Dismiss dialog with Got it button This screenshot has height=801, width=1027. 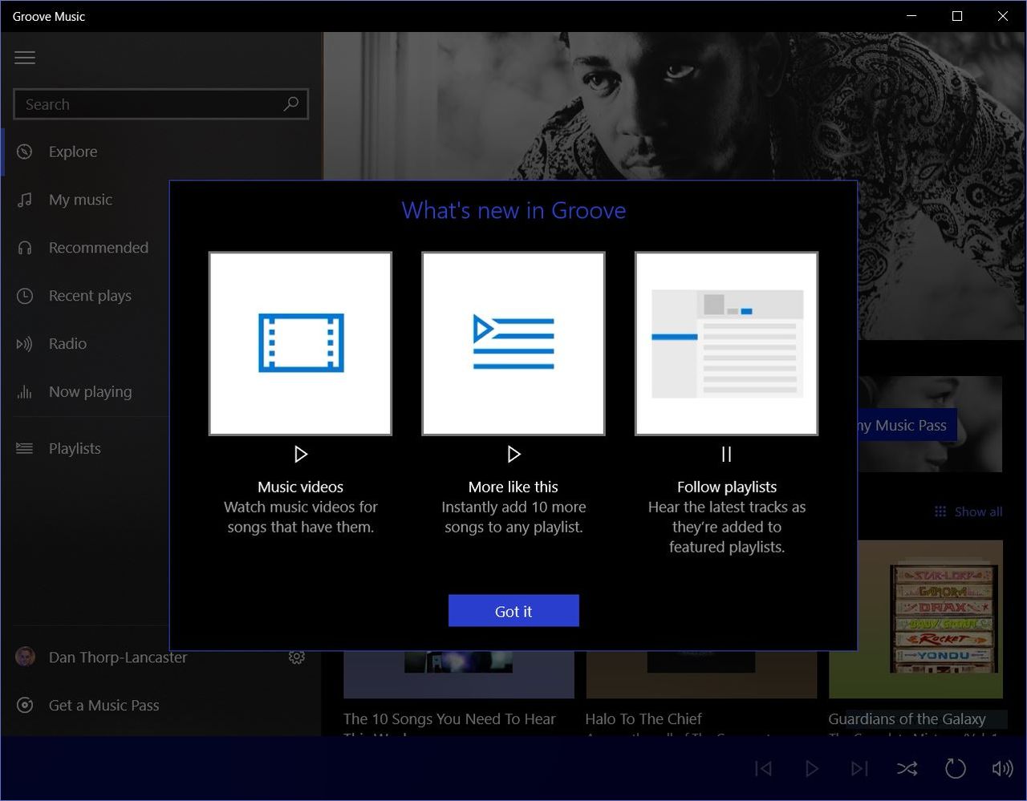click(513, 611)
